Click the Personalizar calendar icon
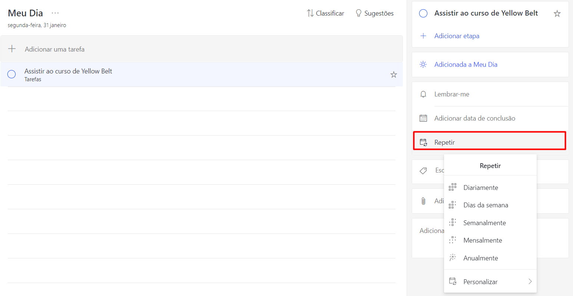 [453, 281]
